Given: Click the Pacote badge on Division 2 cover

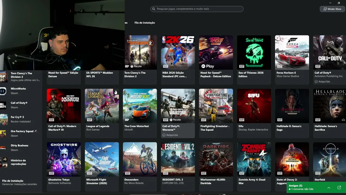Looking at the screenshot, I should (136, 66).
